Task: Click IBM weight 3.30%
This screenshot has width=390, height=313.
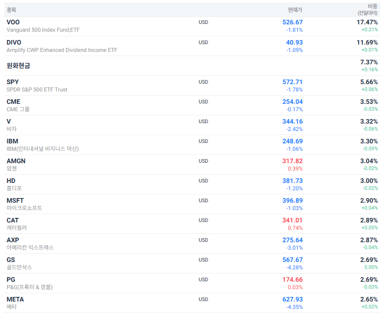Action: (x=369, y=141)
